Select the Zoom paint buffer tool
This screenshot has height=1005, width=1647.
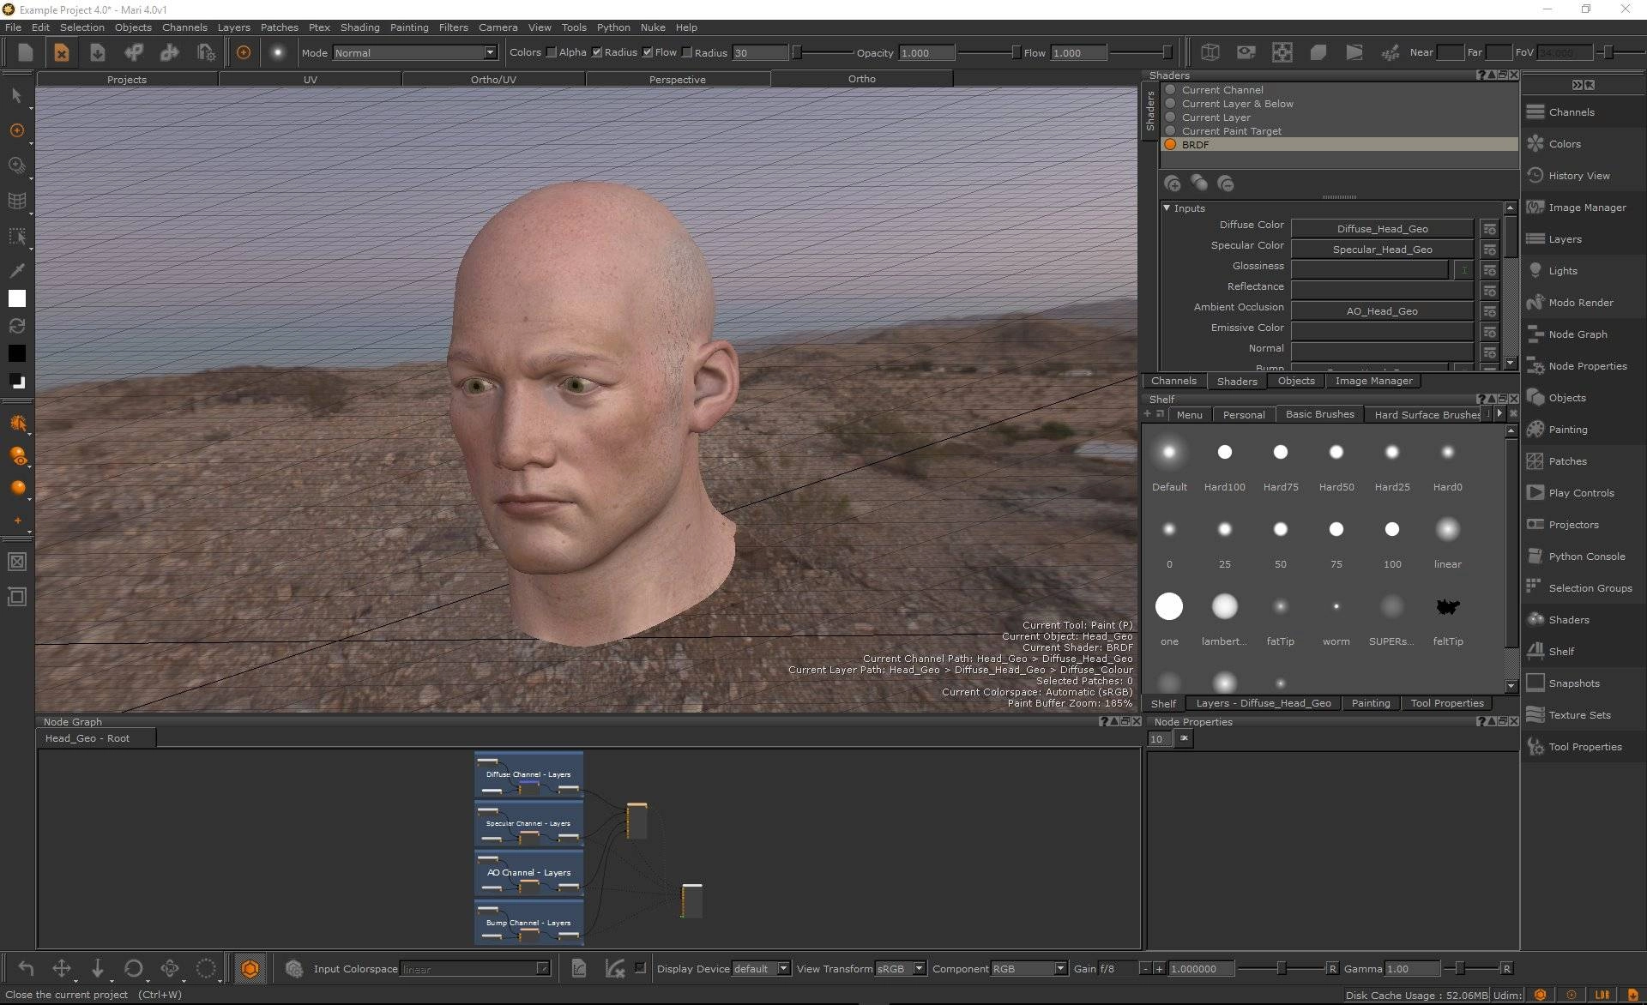(x=16, y=165)
